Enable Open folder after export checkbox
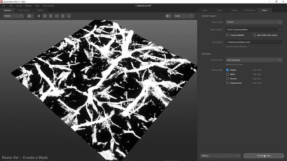The image size is (287, 161). coord(254,35)
